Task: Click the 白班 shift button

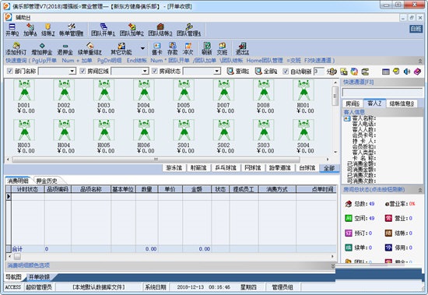Action: point(416,29)
